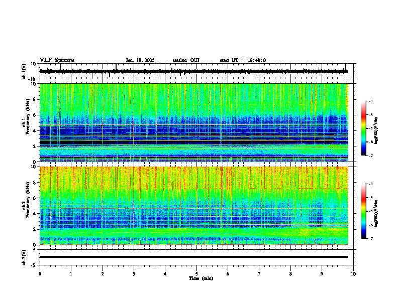398x307 pixels.
Task: Click the time axis tick label "0"
Action: click(x=40, y=274)
